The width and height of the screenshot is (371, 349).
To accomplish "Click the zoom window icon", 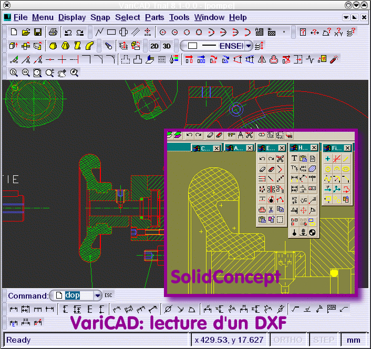I will (37, 73).
